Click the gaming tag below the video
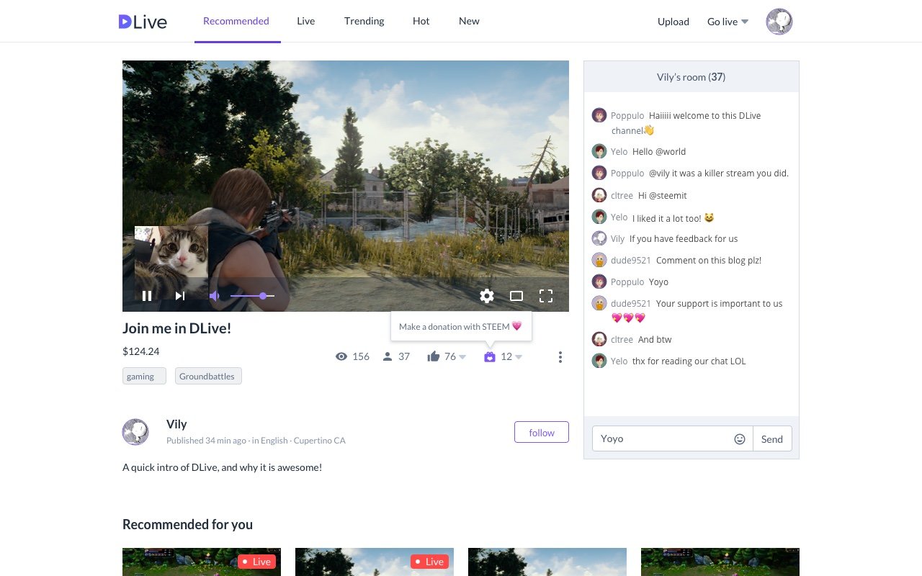This screenshot has height=576, width=922. coord(143,375)
